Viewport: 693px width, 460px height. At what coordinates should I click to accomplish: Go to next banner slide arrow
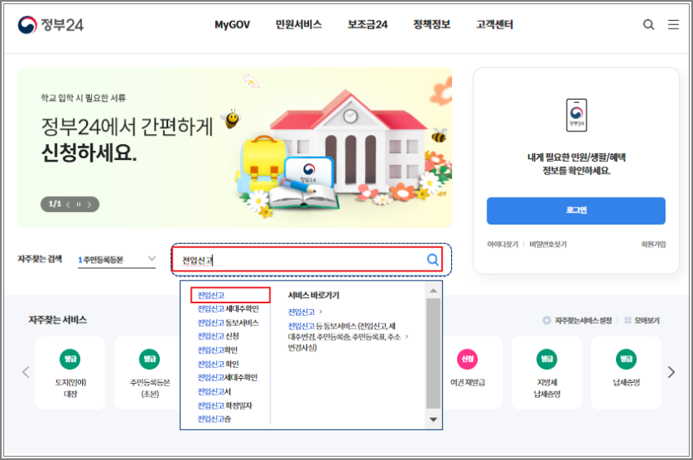(90, 204)
